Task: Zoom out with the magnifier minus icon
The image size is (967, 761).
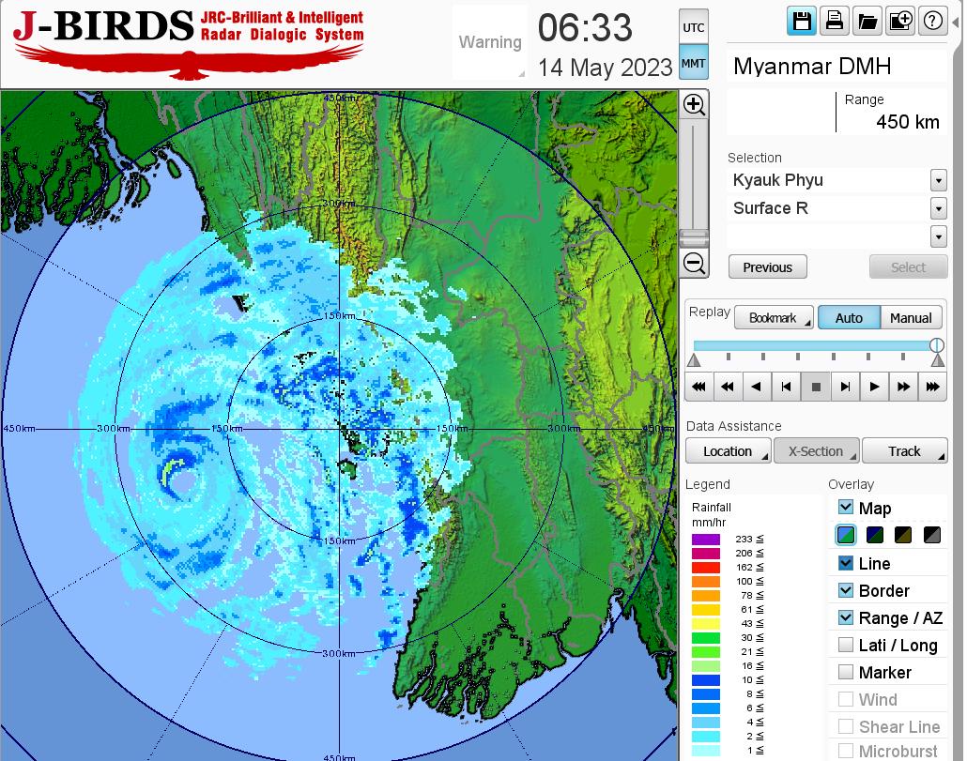Action: click(694, 263)
